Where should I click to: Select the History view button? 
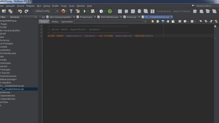pos(55,22)
